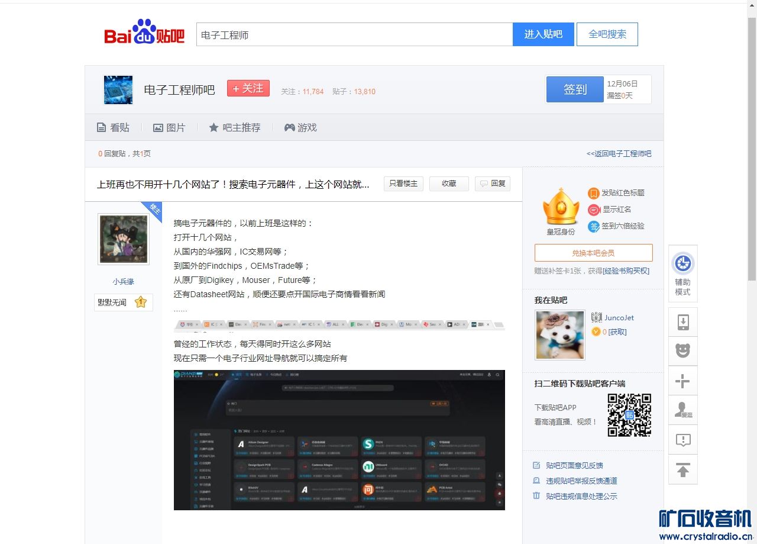Click the date text 12月06日
This screenshot has height=544, width=757.
coord(622,84)
